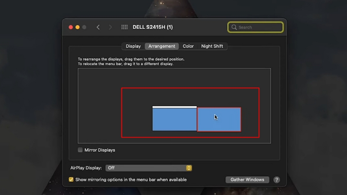This screenshot has width=347, height=195.
Task: Open the Night Shift tab
Action: pos(212,46)
